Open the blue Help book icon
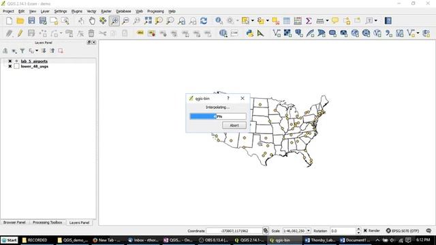The image size is (436, 245). coord(388,21)
